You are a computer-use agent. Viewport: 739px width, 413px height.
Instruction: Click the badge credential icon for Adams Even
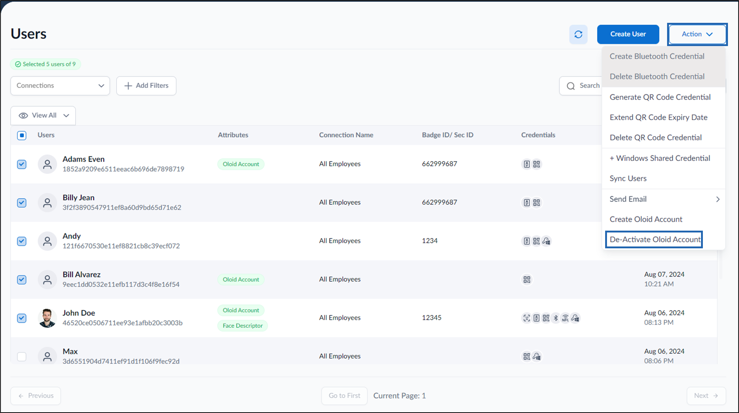pos(527,164)
